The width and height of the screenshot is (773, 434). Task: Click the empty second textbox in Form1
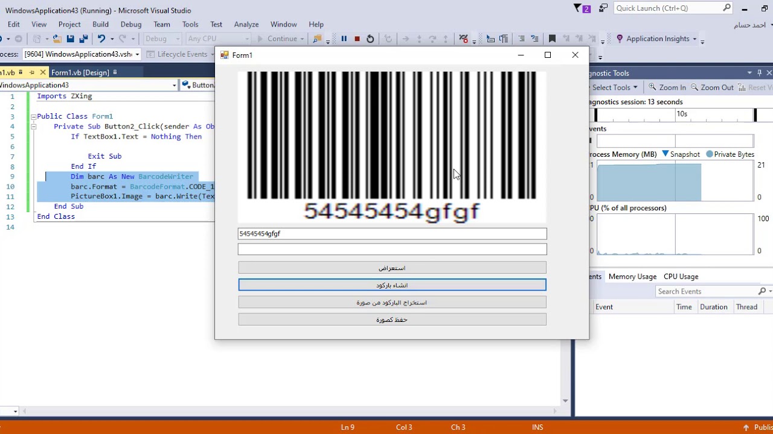pos(392,249)
